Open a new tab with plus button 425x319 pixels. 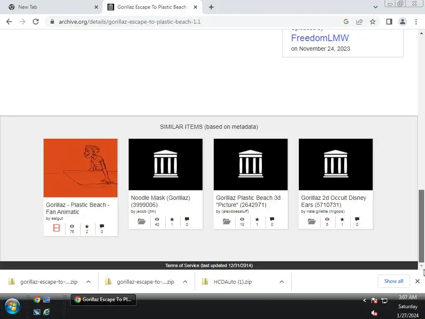211,7
